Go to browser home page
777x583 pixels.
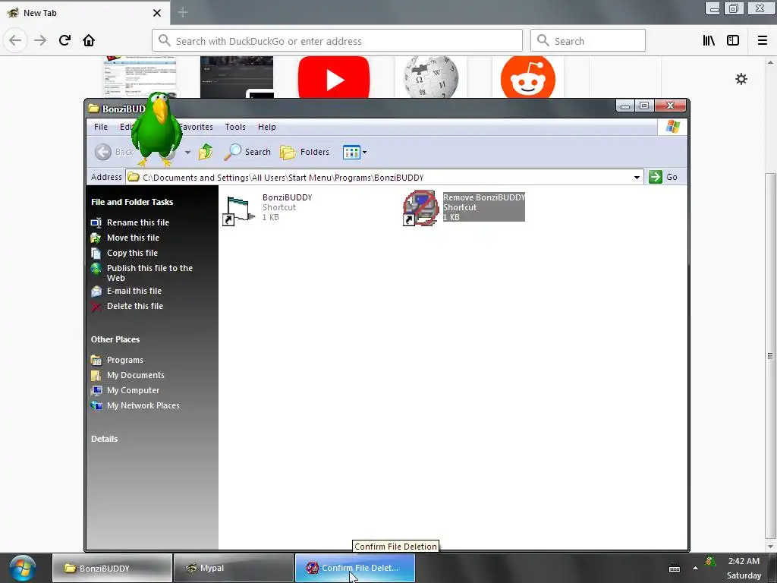[x=89, y=40]
